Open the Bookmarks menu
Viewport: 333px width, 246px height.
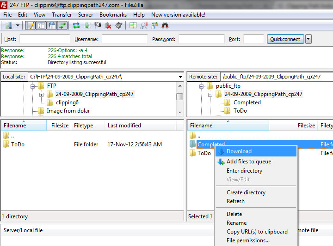coord(113,15)
